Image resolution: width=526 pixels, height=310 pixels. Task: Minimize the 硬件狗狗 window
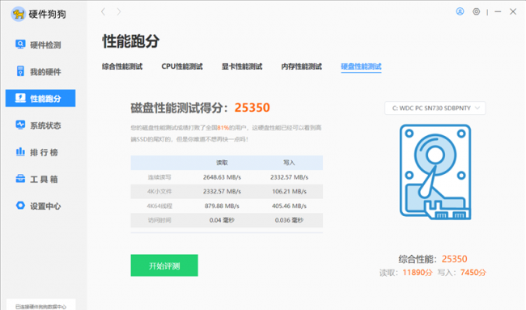[x=498, y=12]
